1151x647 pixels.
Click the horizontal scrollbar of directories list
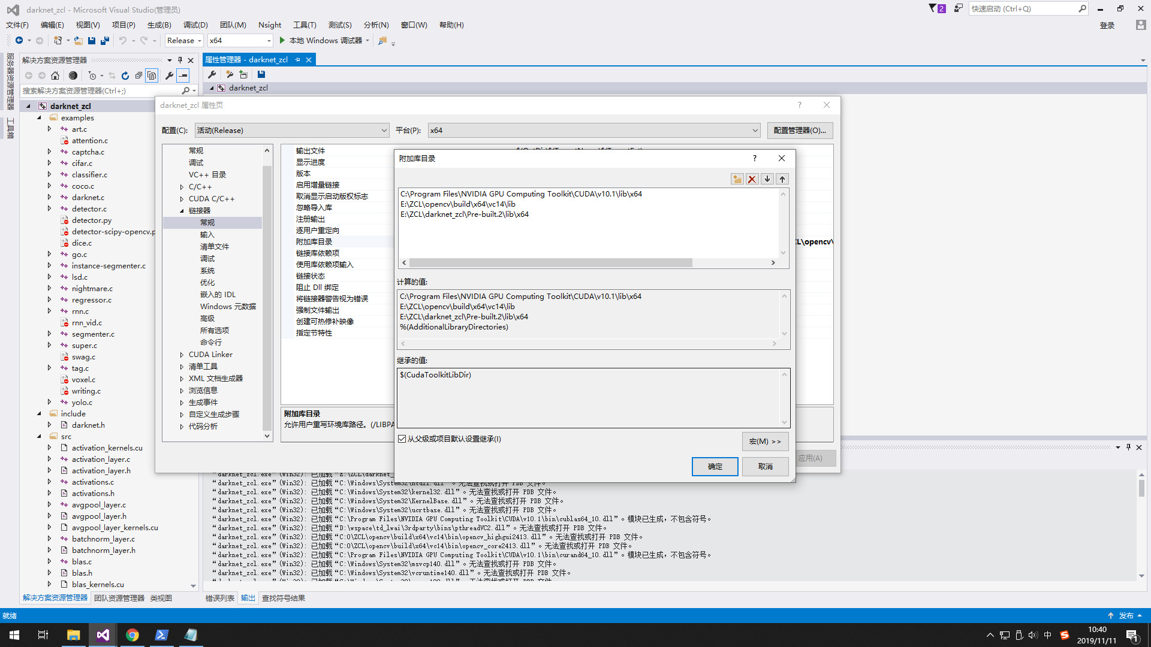click(x=550, y=263)
